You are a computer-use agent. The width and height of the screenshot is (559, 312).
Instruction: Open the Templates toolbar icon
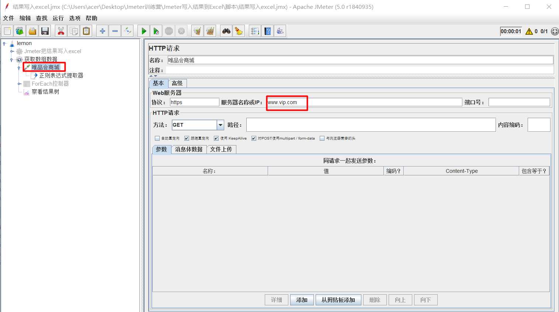(x=20, y=31)
